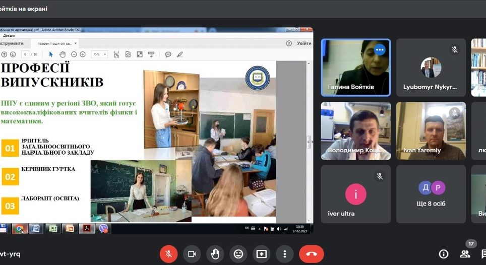The width and height of the screenshot is (486, 265).
Task: Click the Present now screen-share icon
Action: pos(261,254)
